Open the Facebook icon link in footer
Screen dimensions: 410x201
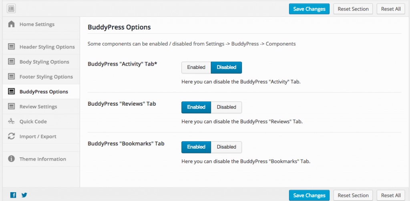pyautogui.click(x=13, y=195)
